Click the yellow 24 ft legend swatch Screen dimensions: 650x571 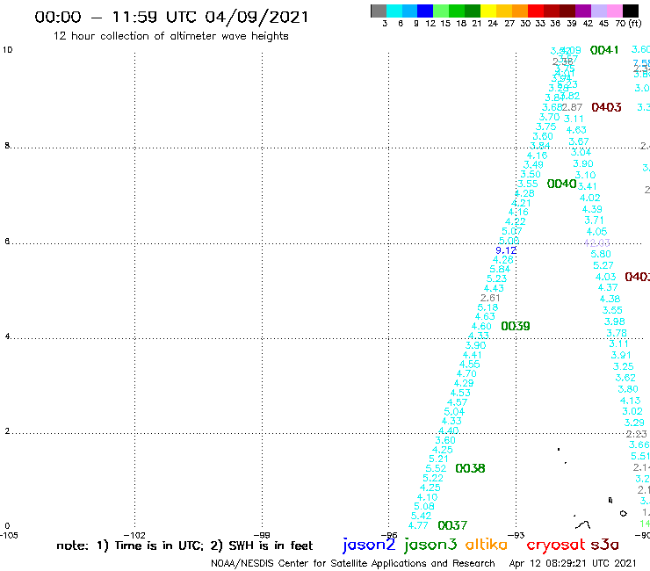pos(488,11)
